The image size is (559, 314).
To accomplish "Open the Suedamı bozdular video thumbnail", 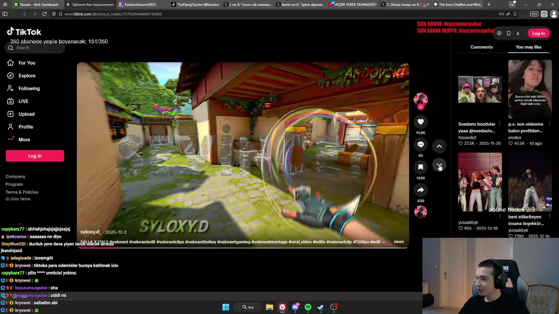I will pyautogui.click(x=480, y=89).
